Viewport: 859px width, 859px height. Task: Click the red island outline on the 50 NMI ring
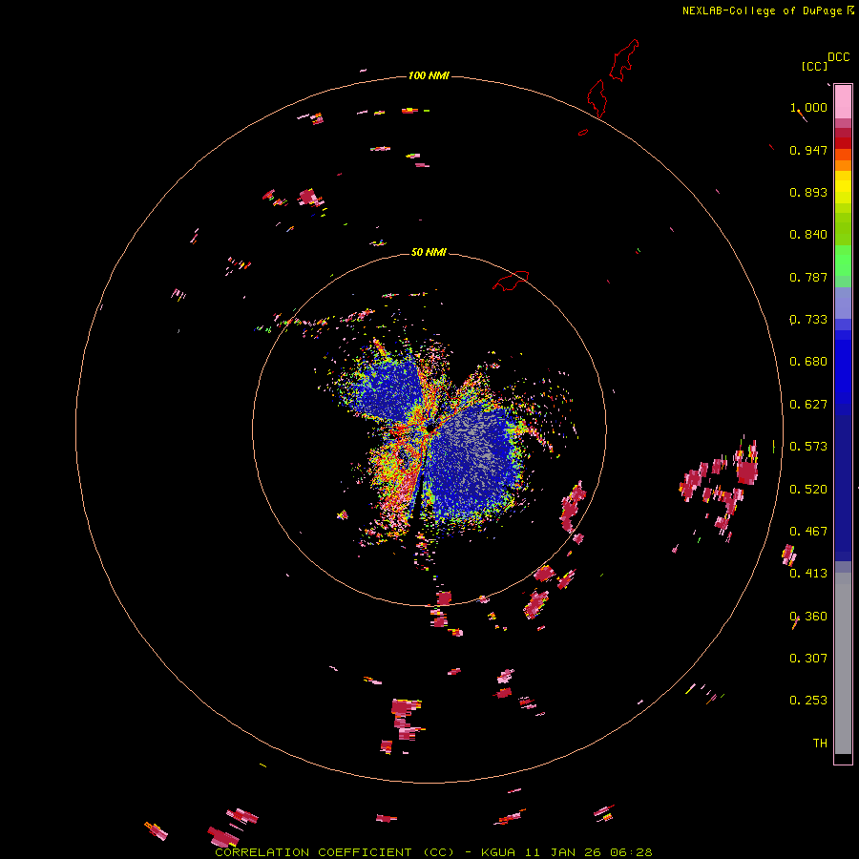(511, 280)
